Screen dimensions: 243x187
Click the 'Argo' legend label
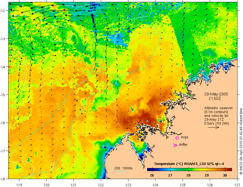184,137
